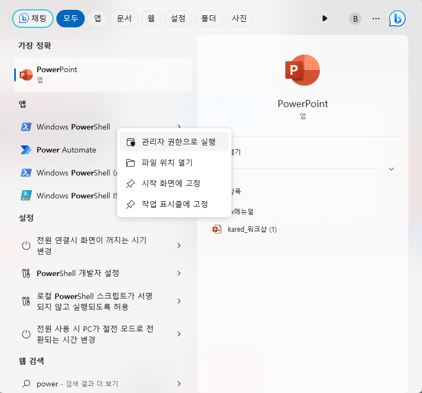Click the magnifier icon beside power web search

[26, 383]
